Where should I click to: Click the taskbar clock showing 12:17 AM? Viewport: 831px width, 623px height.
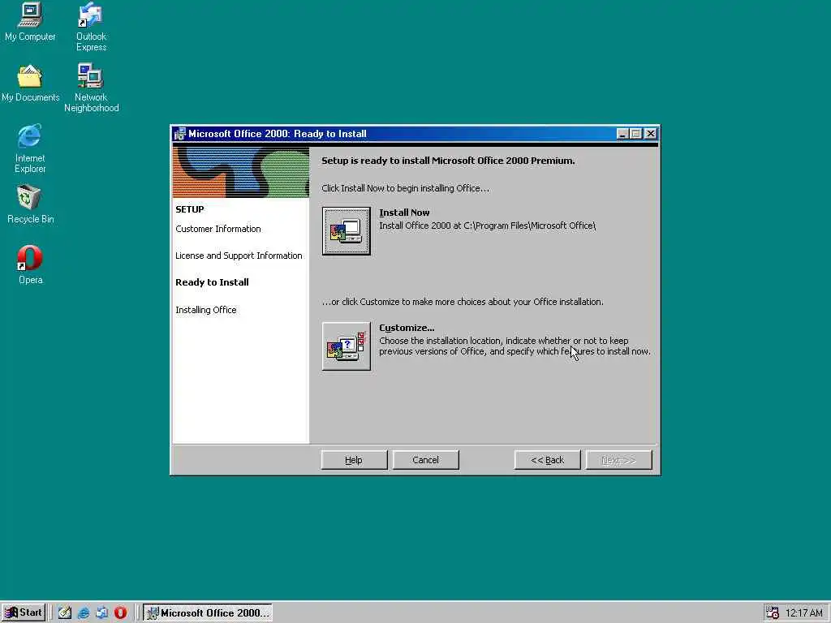pos(803,613)
